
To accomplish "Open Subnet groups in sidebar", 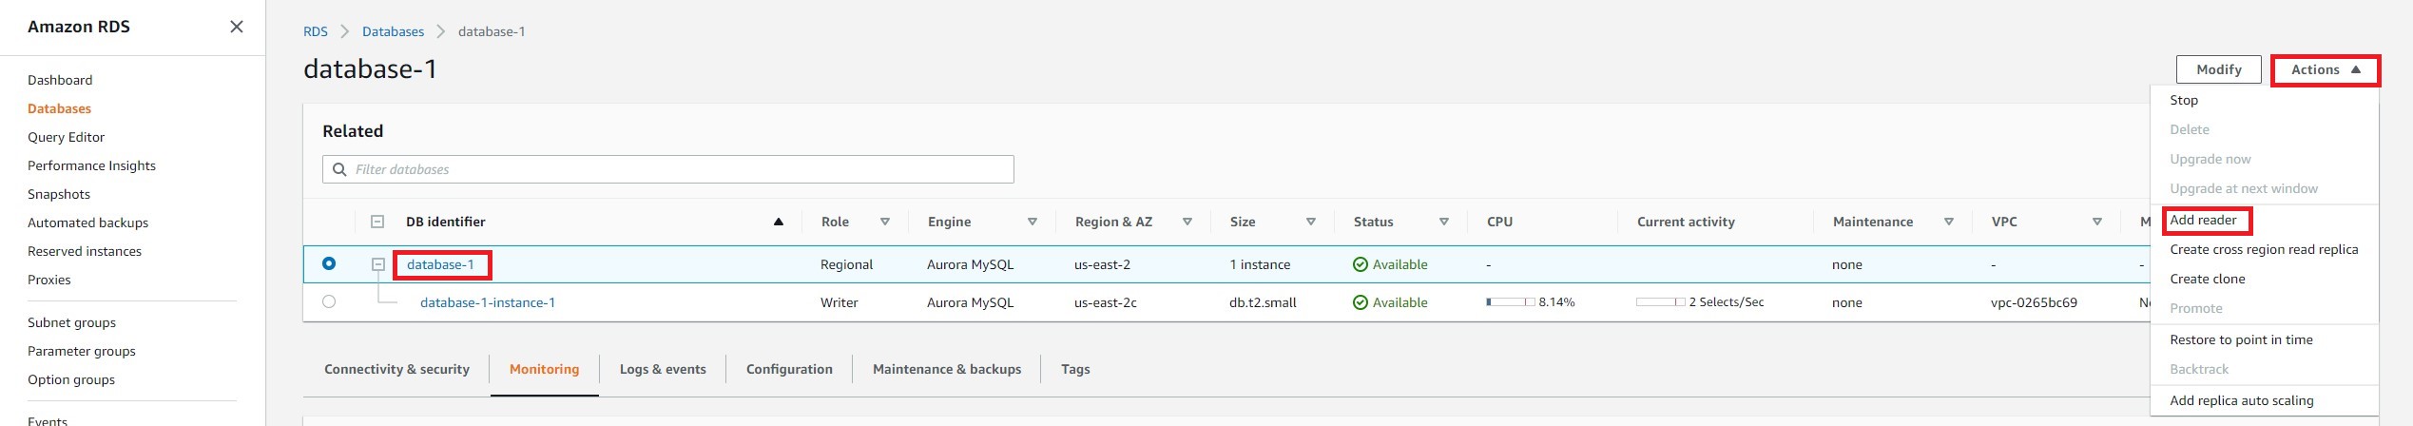I will point(71,322).
